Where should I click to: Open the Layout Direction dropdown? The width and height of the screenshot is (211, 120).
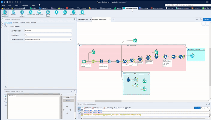tap(48, 31)
